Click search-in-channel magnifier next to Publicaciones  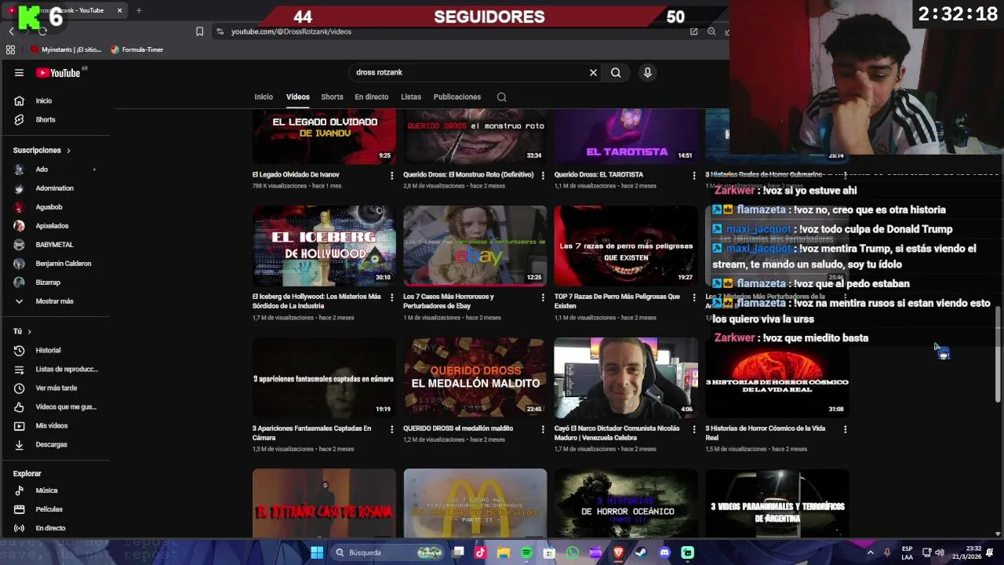coord(501,97)
